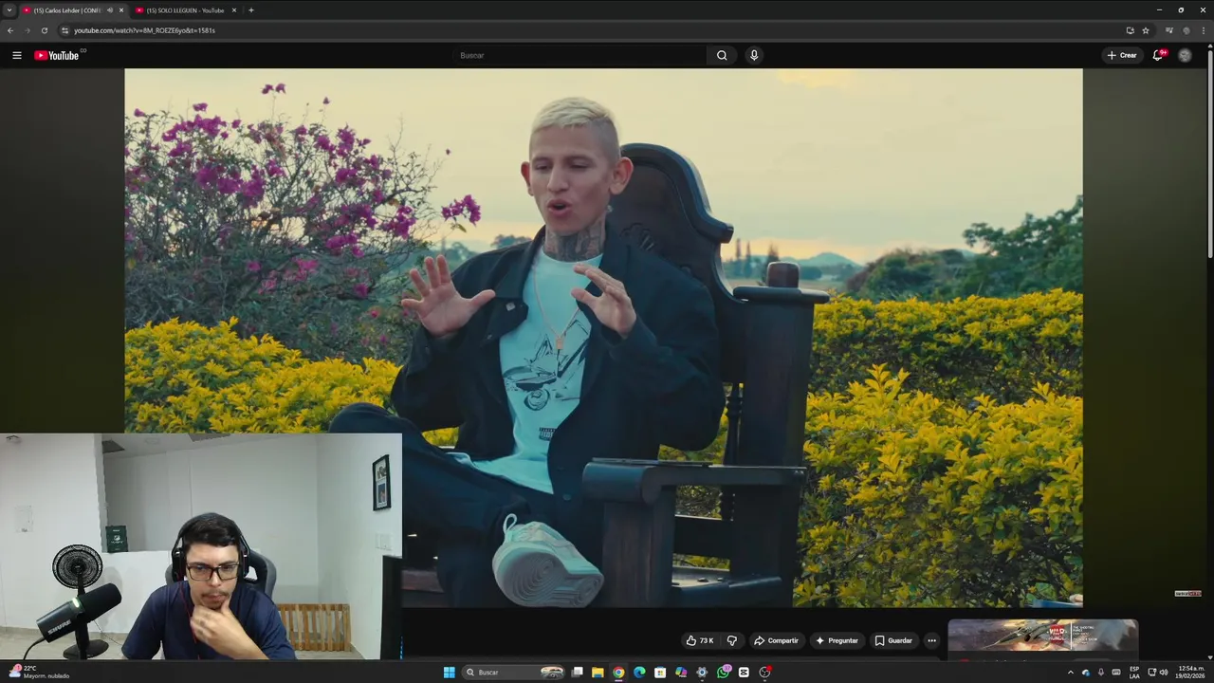The image size is (1214, 683).
Task: Mute the Carlos Lehder tab audio
Action: [110, 10]
